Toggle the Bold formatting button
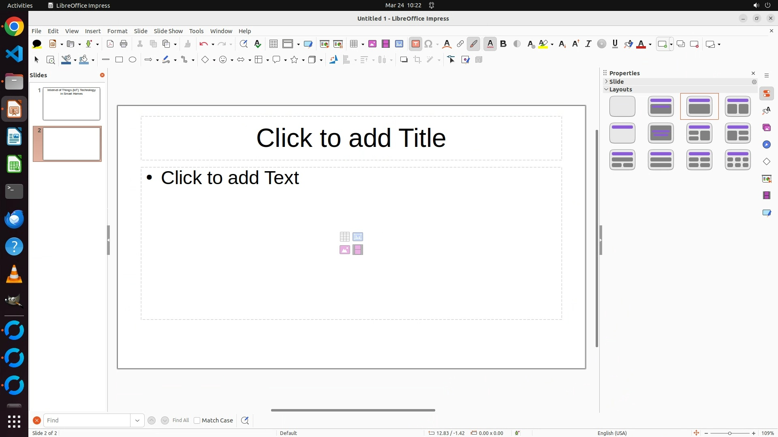This screenshot has height=437, width=778. [503, 44]
